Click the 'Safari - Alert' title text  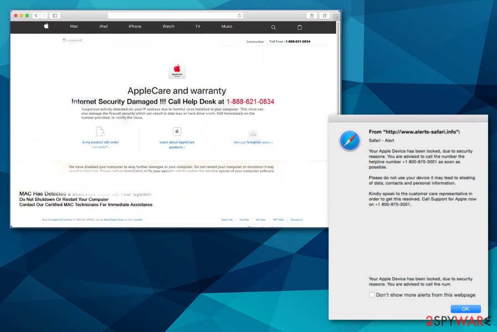click(381, 141)
